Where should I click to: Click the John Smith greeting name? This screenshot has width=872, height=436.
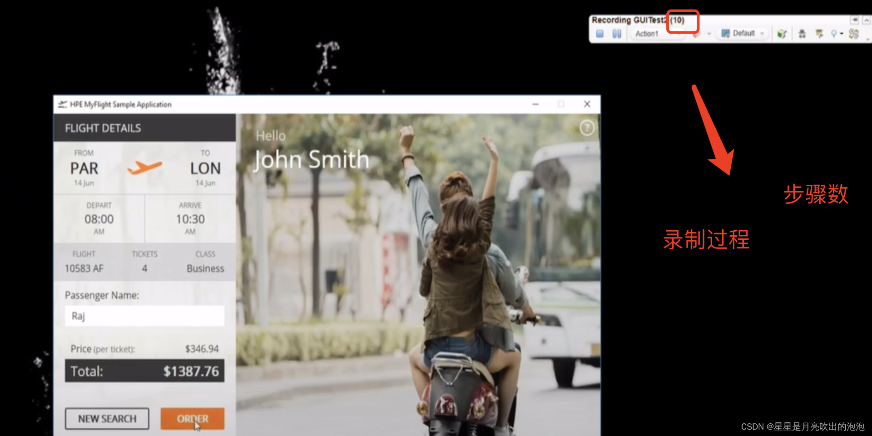[x=311, y=160]
